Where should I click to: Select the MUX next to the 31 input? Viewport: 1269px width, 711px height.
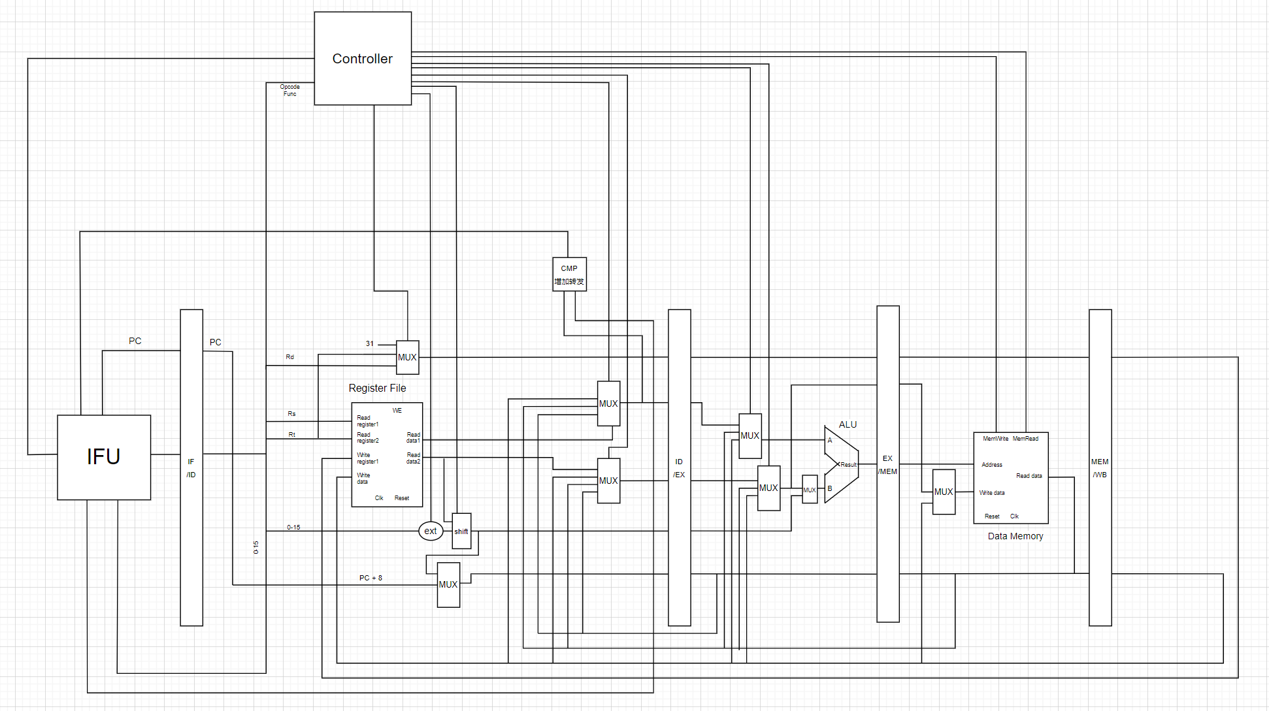tap(408, 357)
